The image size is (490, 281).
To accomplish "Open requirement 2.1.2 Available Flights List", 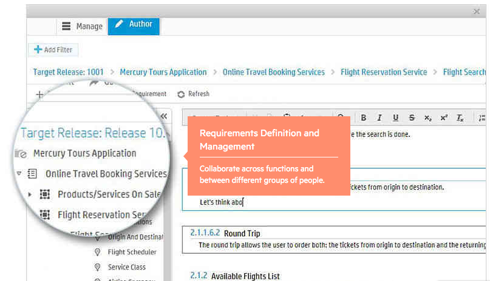I will coord(235,276).
